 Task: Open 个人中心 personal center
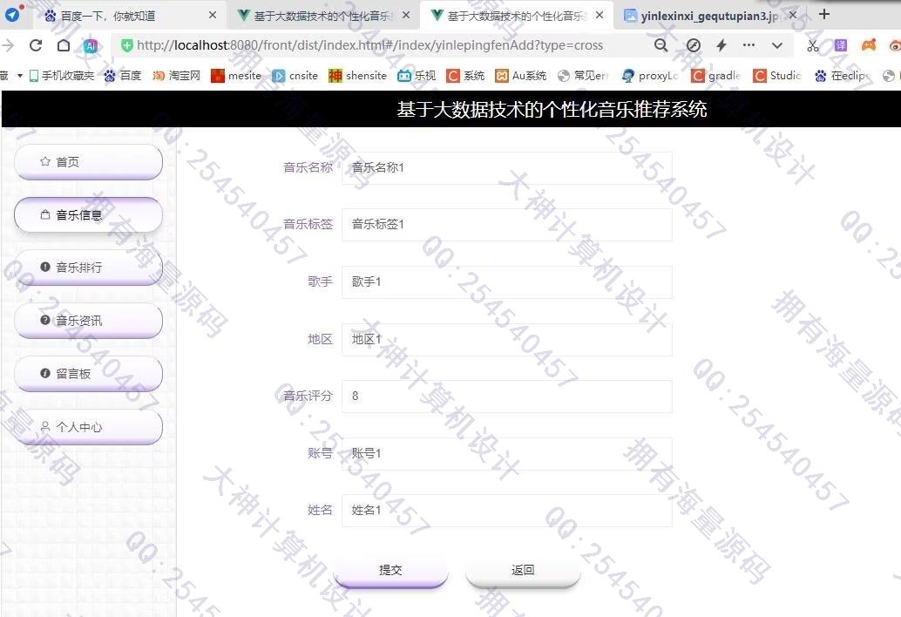[88, 427]
